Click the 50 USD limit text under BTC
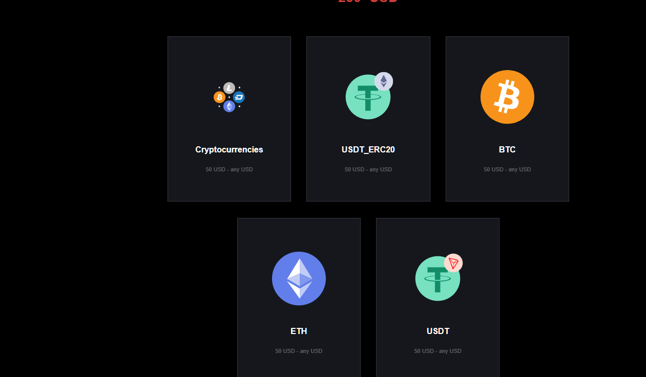Screen dimensions: 646x377 pyautogui.click(x=507, y=169)
